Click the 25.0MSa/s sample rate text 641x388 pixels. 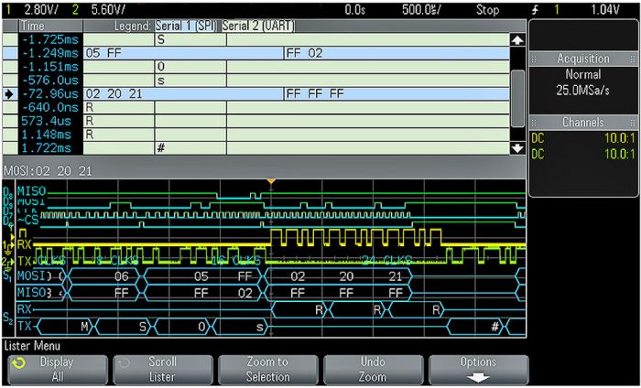click(x=583, y=91)
